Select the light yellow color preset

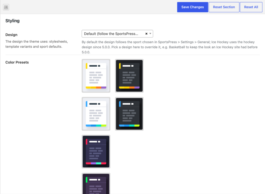96,76
